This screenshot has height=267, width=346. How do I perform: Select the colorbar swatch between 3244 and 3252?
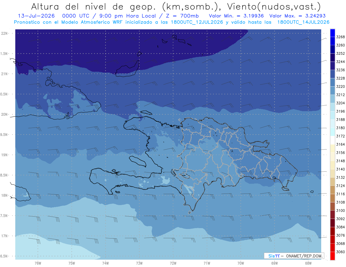pos(332,58)
